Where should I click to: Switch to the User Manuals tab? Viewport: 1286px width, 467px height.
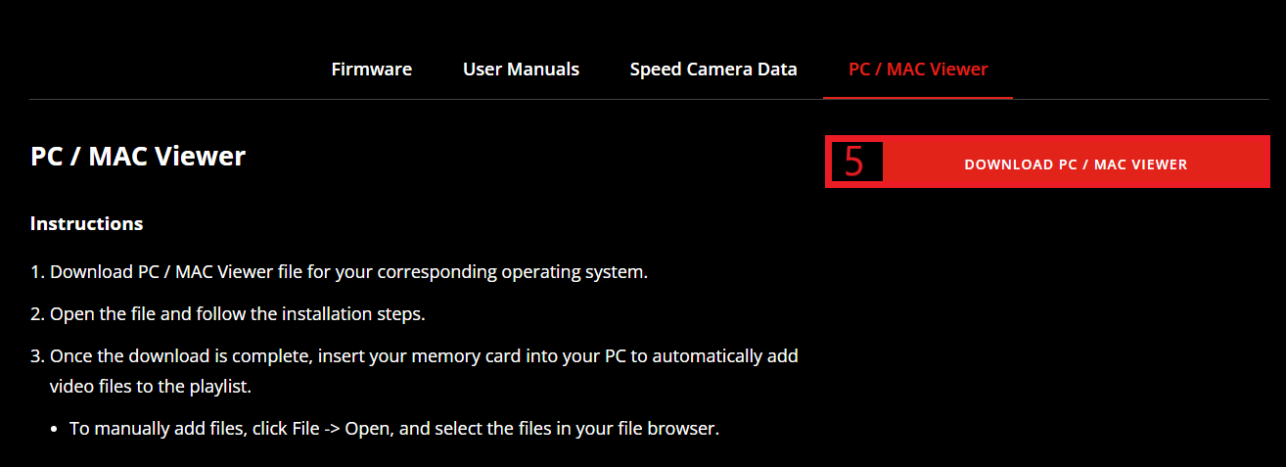tap(521, 70)
